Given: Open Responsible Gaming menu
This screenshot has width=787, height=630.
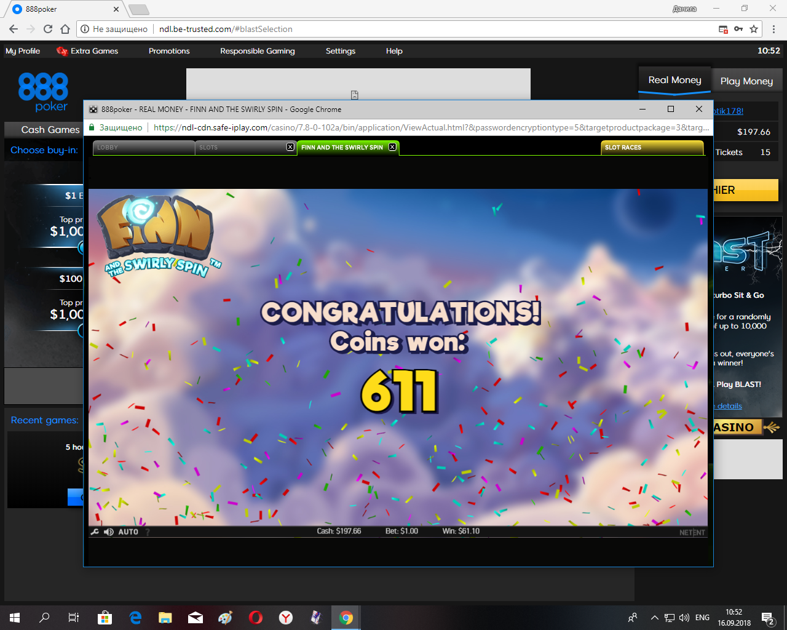Looking at the screenshot, I should (x=258, y=51).
